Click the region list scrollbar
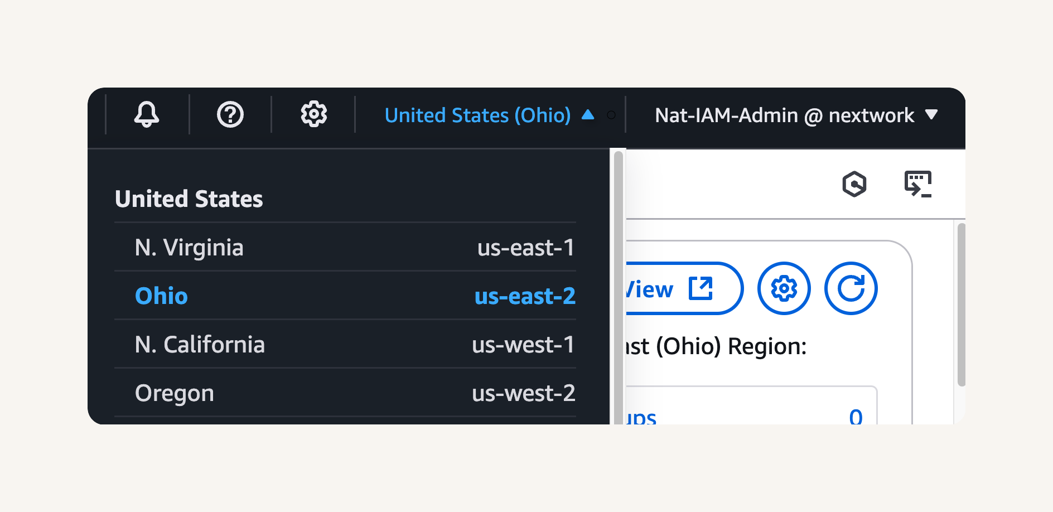This screenshot has height=512, width=1053. [618, 287]
